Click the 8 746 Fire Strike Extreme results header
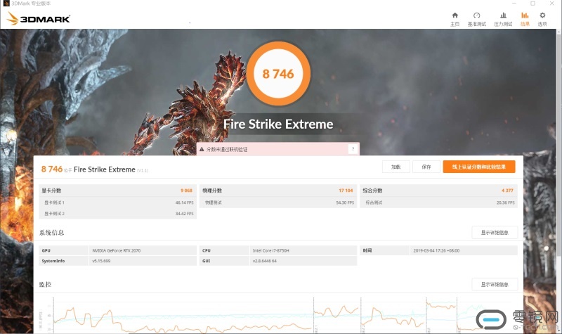Viewport: 562px width, 334px height. coord(95,169)
